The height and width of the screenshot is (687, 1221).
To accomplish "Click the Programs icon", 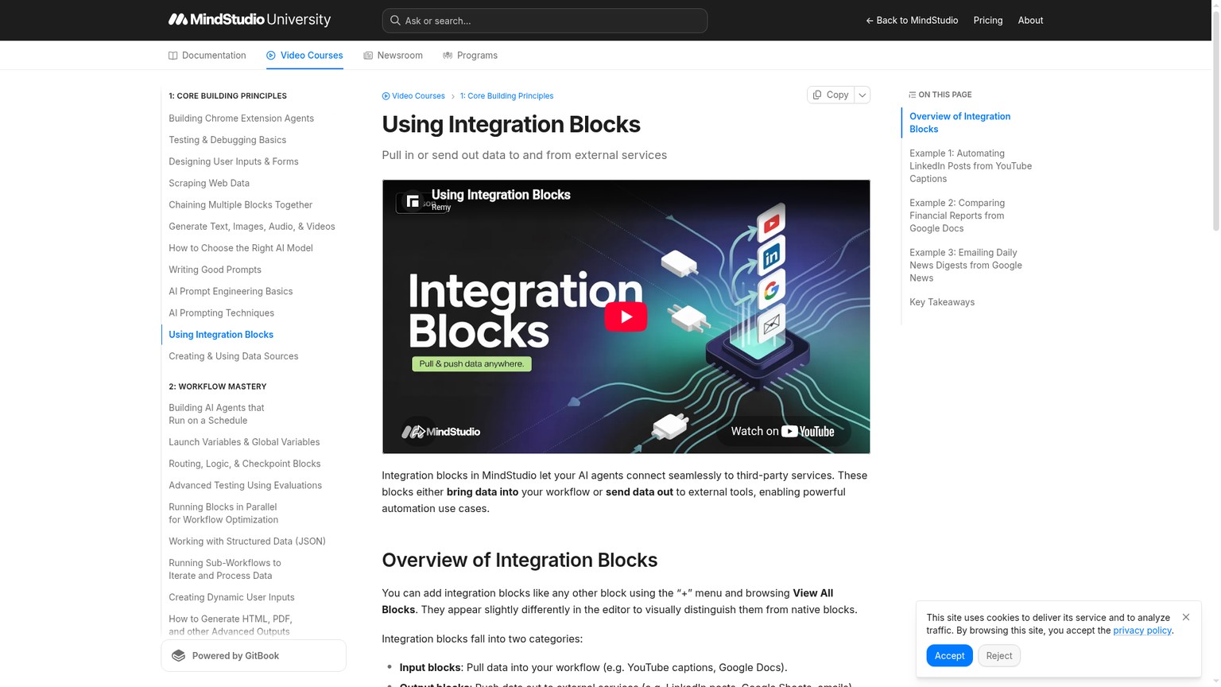I will [x=448, y=56].
